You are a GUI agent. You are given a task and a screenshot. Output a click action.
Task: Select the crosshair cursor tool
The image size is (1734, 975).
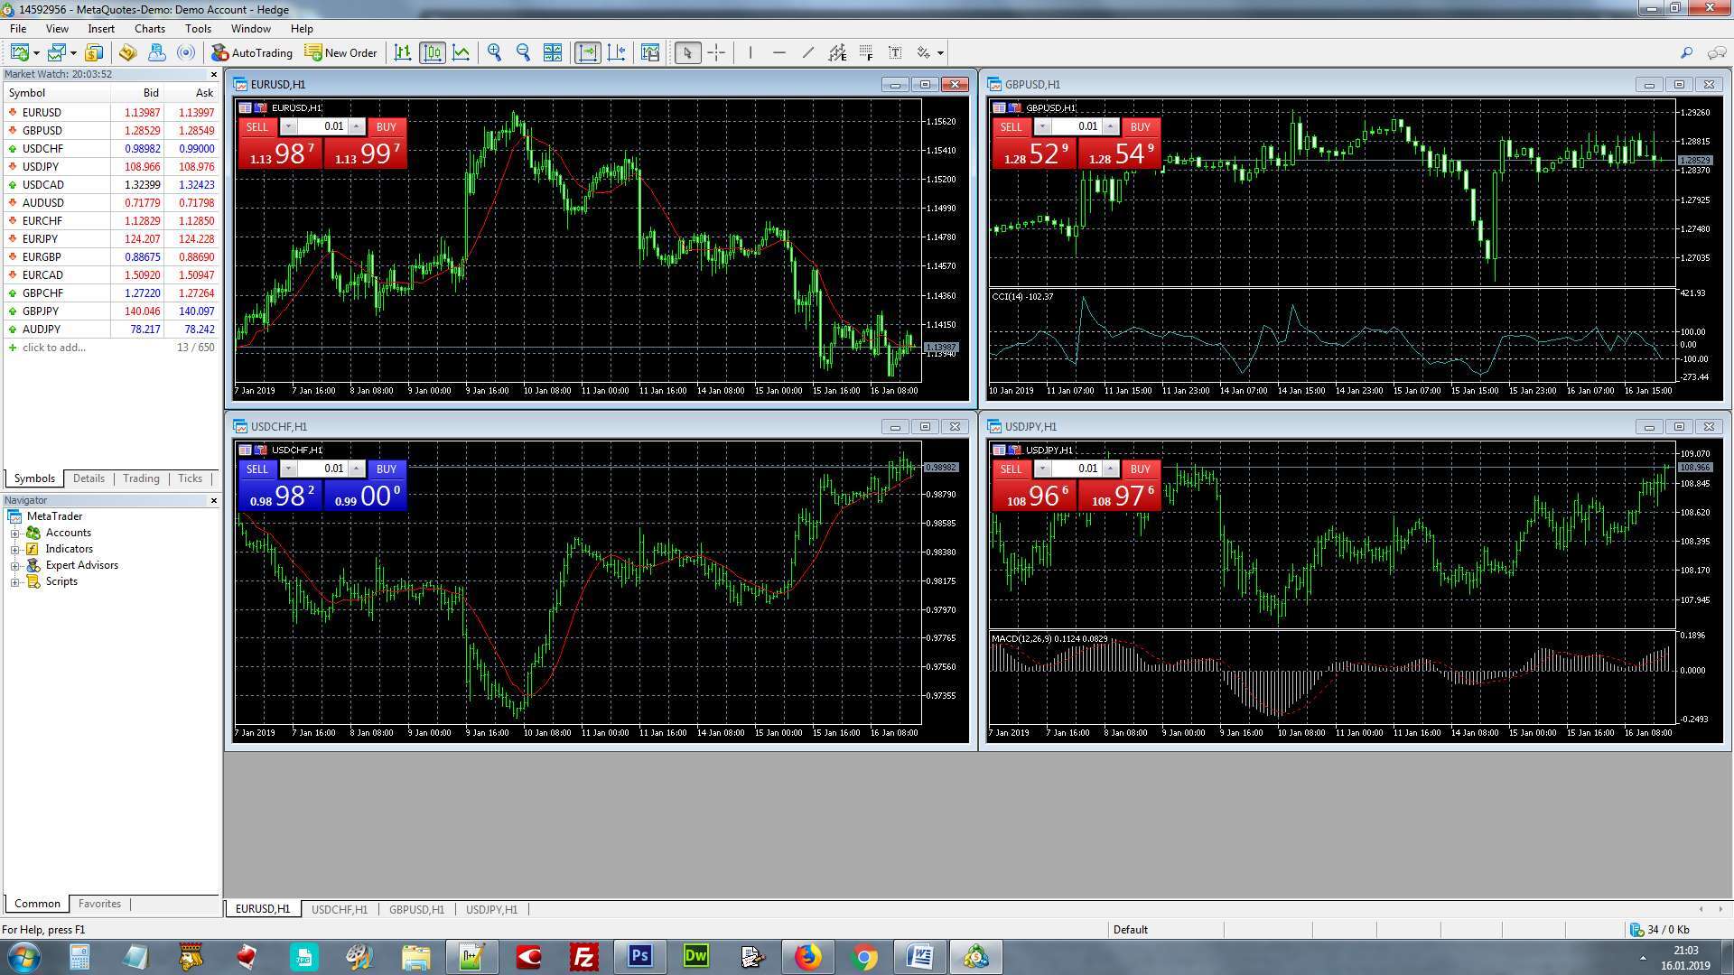(716, 53)
